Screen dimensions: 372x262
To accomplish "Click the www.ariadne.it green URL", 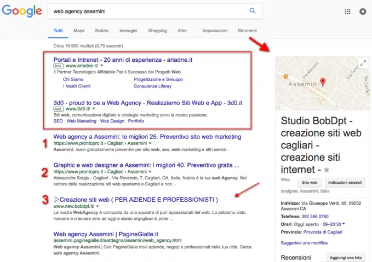I will click(82, 66).
